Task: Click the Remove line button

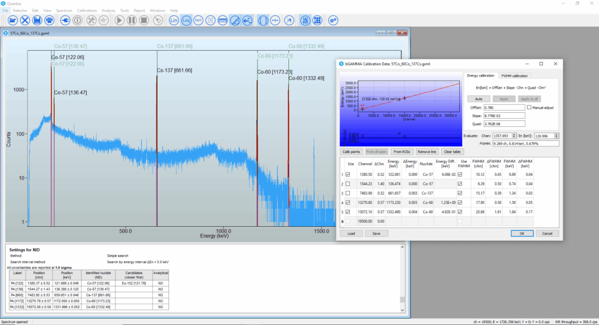Action: click(426, 151)
